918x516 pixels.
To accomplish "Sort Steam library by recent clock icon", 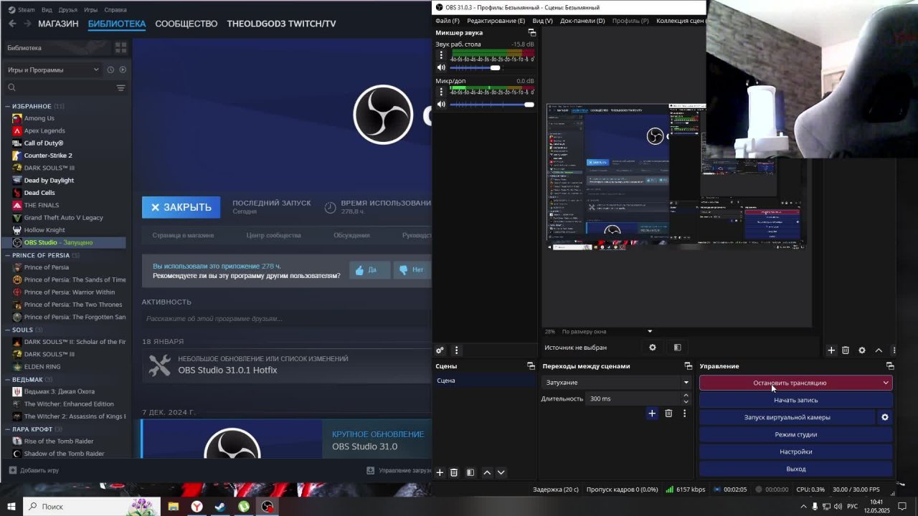I will pos(110,70).
